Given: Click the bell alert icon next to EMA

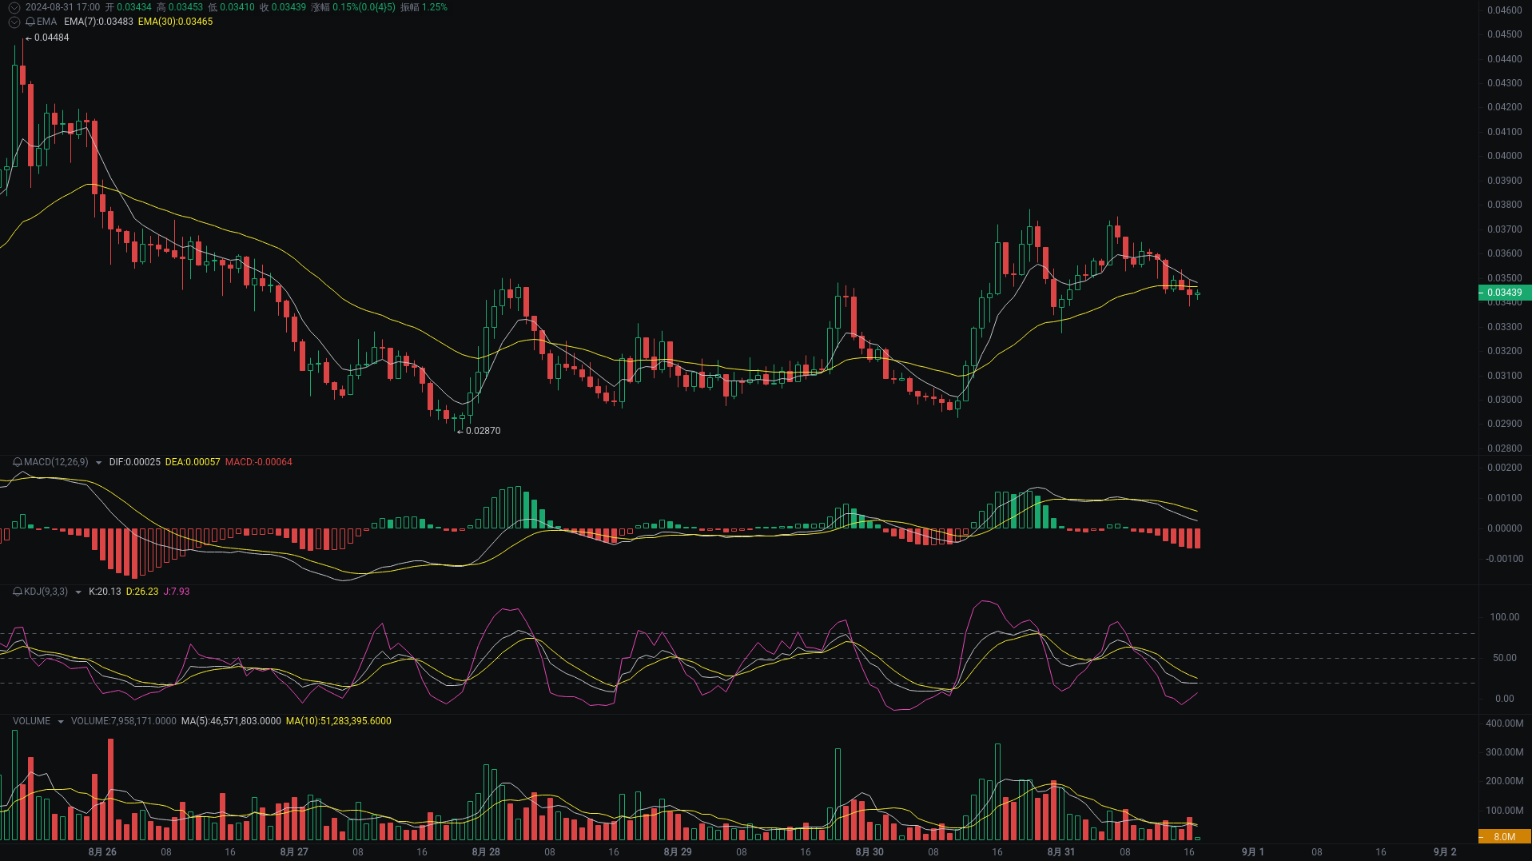Looking at the screenshot, I should [29, 22].
